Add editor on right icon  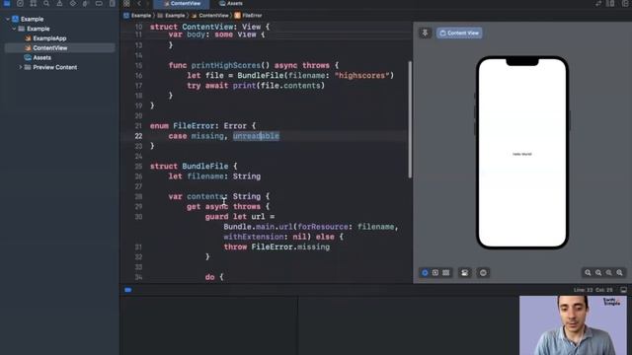[x=625, y=3]
